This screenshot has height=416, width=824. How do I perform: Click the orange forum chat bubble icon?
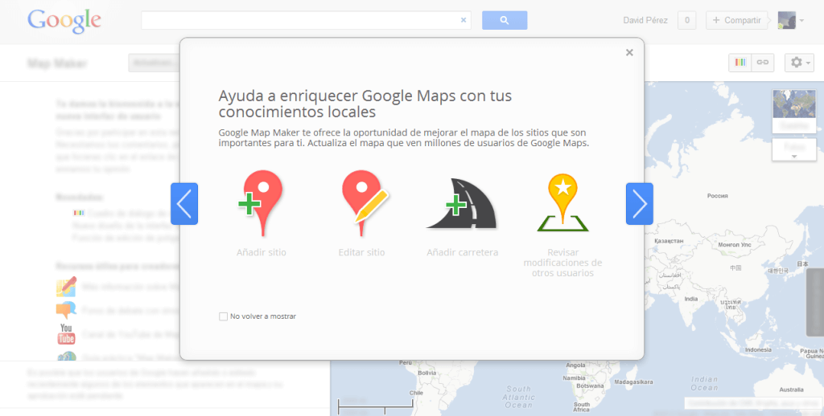click(x=66, y=310)
